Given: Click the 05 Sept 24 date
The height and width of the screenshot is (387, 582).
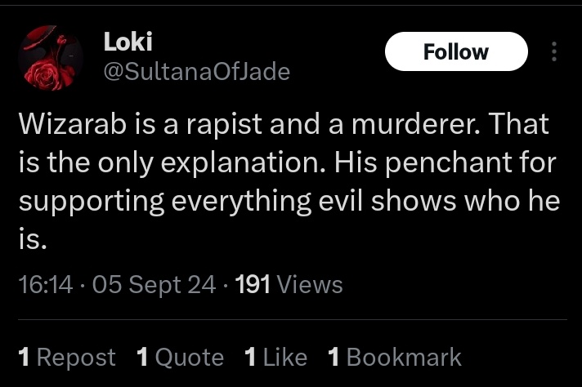Looking at the screenshot, I should (x=154, y=284).
